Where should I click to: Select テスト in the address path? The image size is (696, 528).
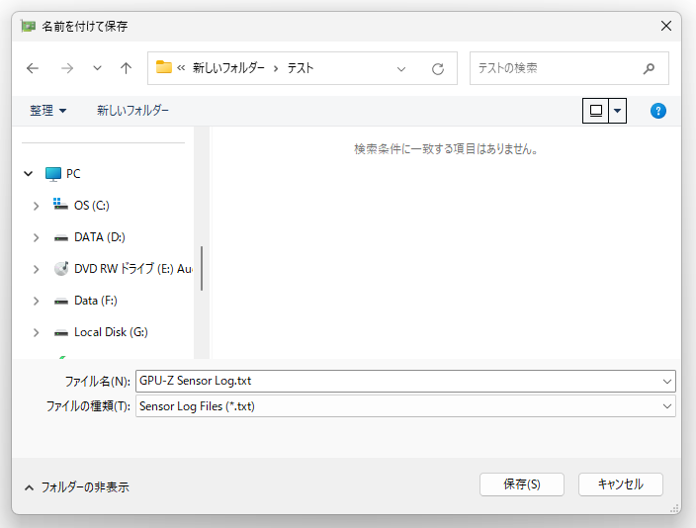[301, 68]
